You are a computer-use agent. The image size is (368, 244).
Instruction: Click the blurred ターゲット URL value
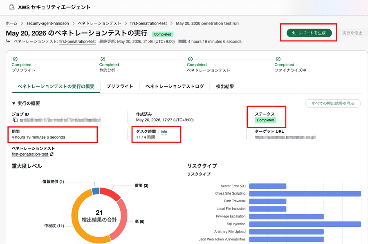coord(285,137)
